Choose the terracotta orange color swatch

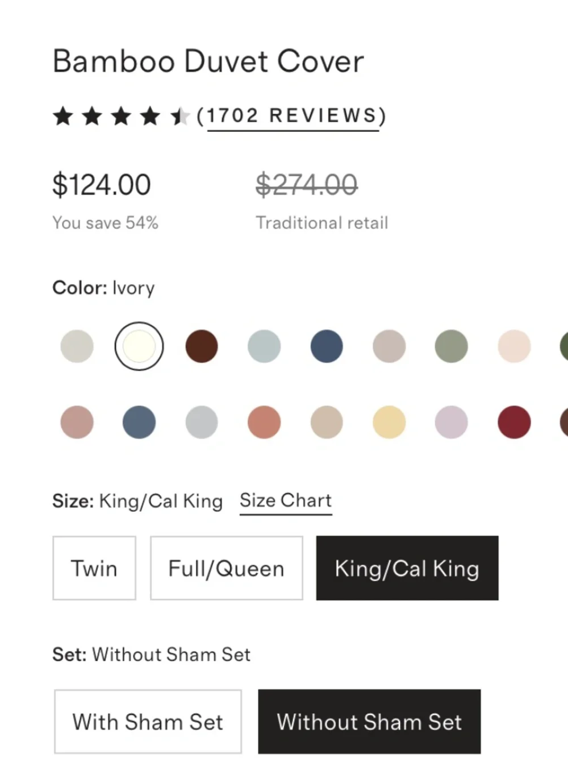coord(264,422)
